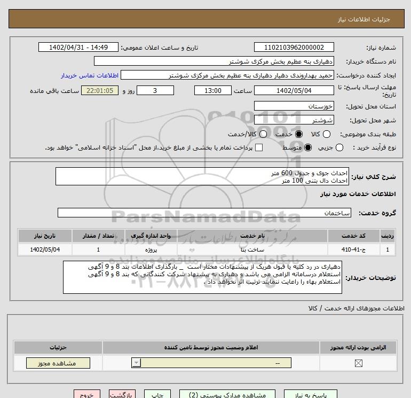This screenshot has height=398, width=411.
Task: Toggle the mandatory license checkbox
Action: pos(358,363)
